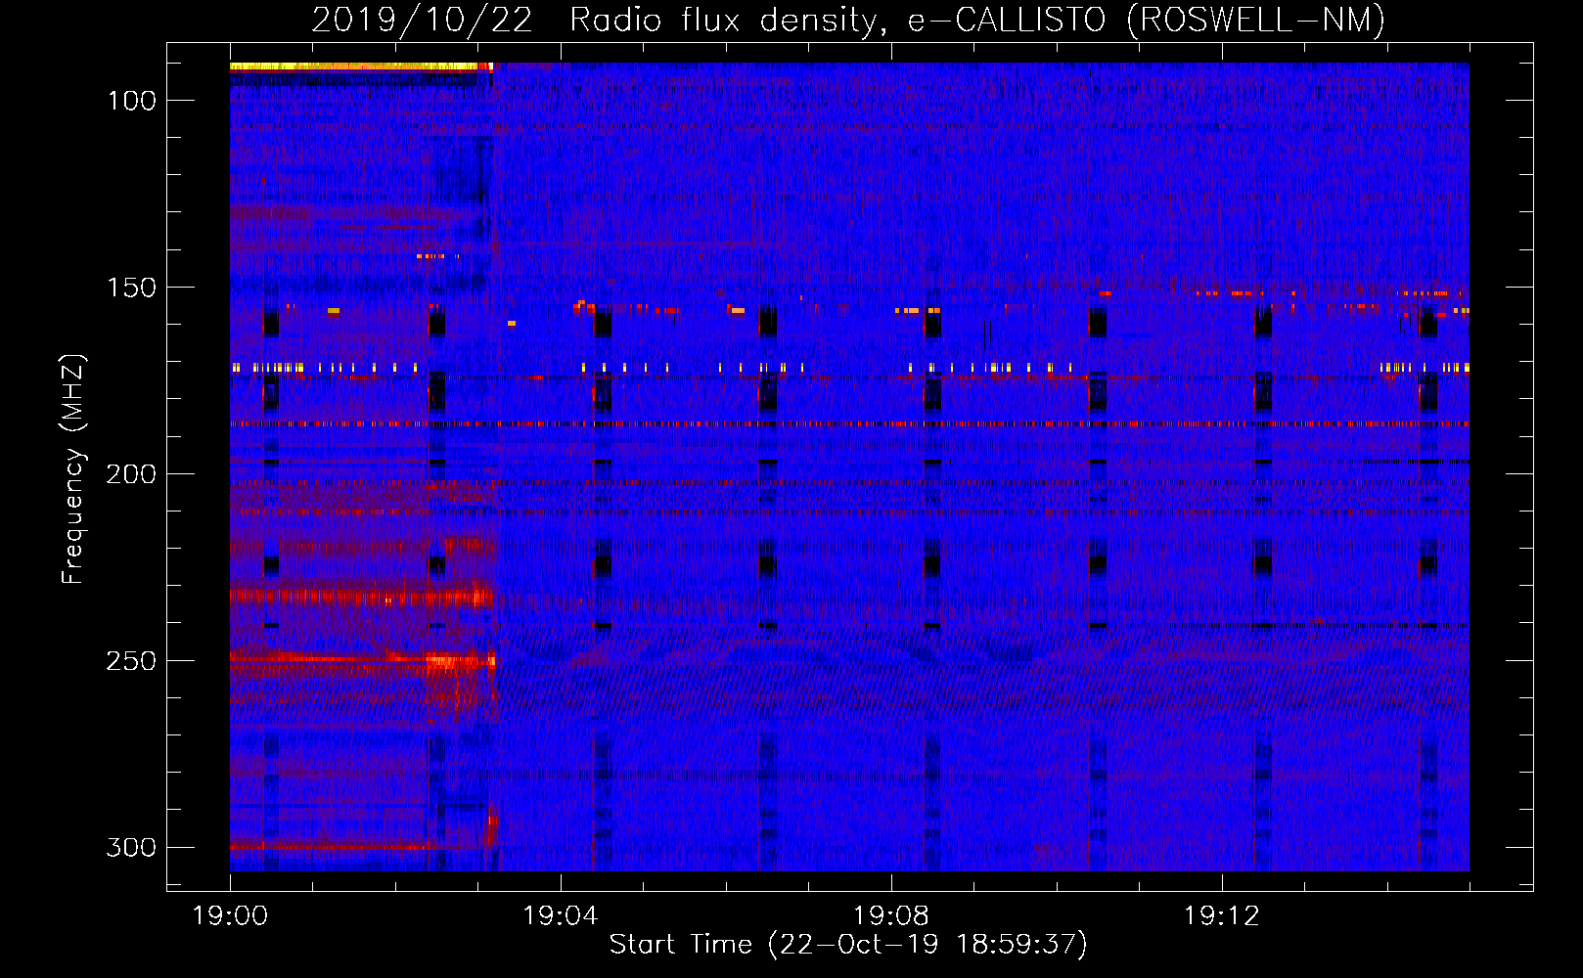Click the 19:00 time tick label
The width and height of the screenshot is (1583, 978).
[x=230, y=916]
